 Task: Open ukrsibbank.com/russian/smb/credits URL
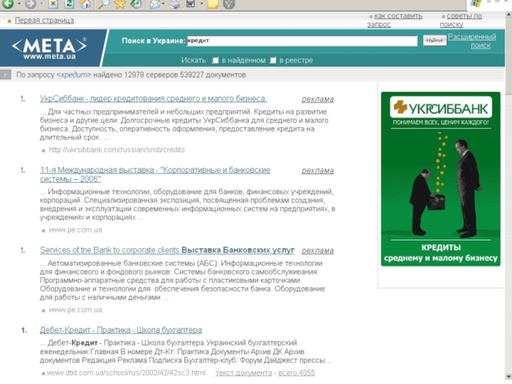(x=116, y=150)
